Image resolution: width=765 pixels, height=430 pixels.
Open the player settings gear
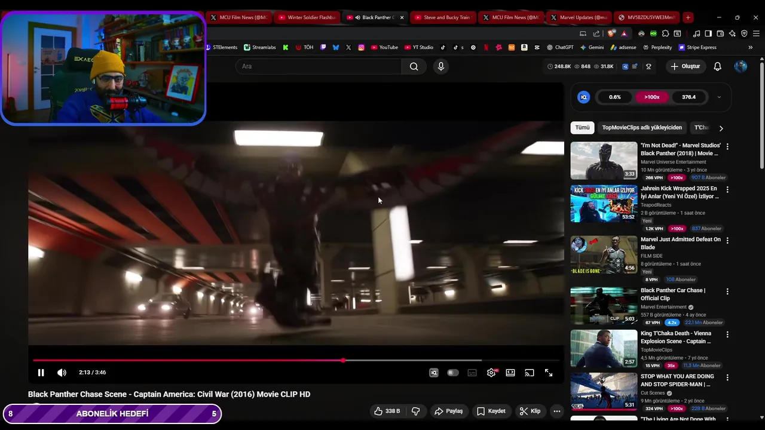491,373
